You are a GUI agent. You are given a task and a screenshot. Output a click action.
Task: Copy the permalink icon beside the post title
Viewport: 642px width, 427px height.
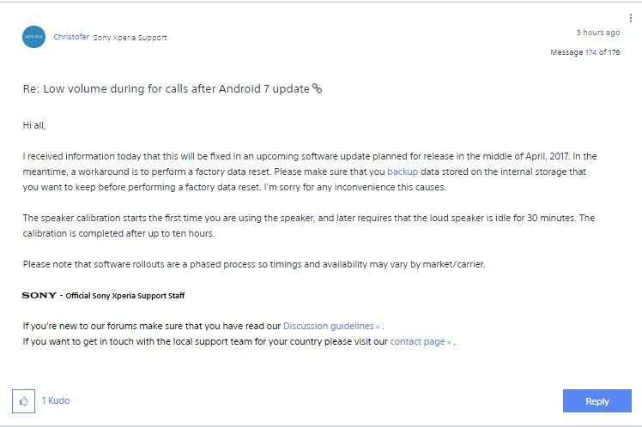[x=317, y=88]
